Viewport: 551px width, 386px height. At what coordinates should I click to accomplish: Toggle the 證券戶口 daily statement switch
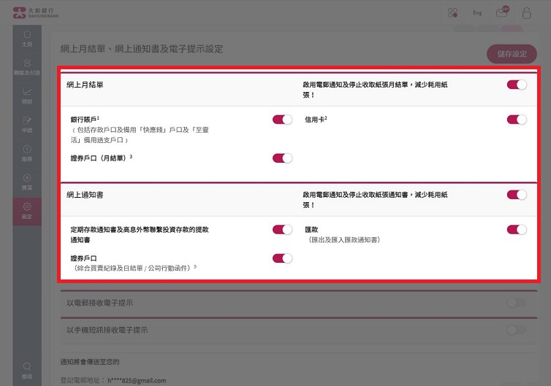point(282,258)
